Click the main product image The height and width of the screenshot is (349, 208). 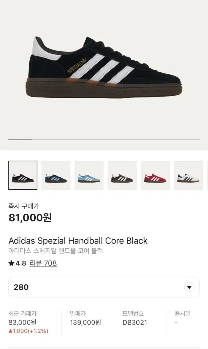(104, 67)
